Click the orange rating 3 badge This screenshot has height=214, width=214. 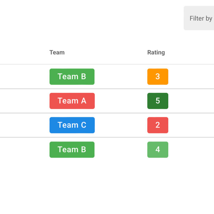[x=158, y=77]
